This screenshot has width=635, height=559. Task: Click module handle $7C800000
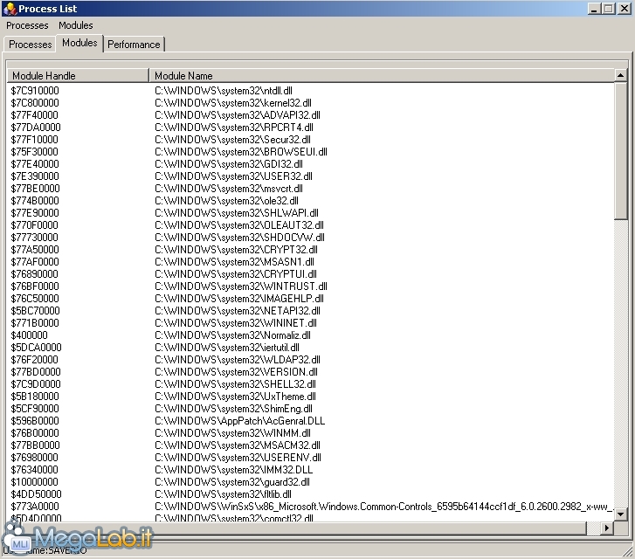(x=35, y=103)
